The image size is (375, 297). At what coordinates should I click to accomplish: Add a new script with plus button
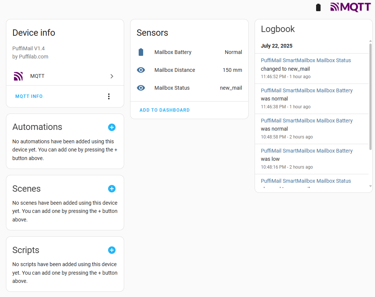pyautogui.click(x=112, y=250)
